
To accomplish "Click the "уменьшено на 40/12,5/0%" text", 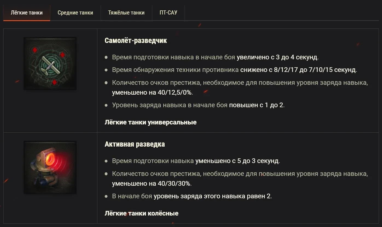I will pos(152,92).
